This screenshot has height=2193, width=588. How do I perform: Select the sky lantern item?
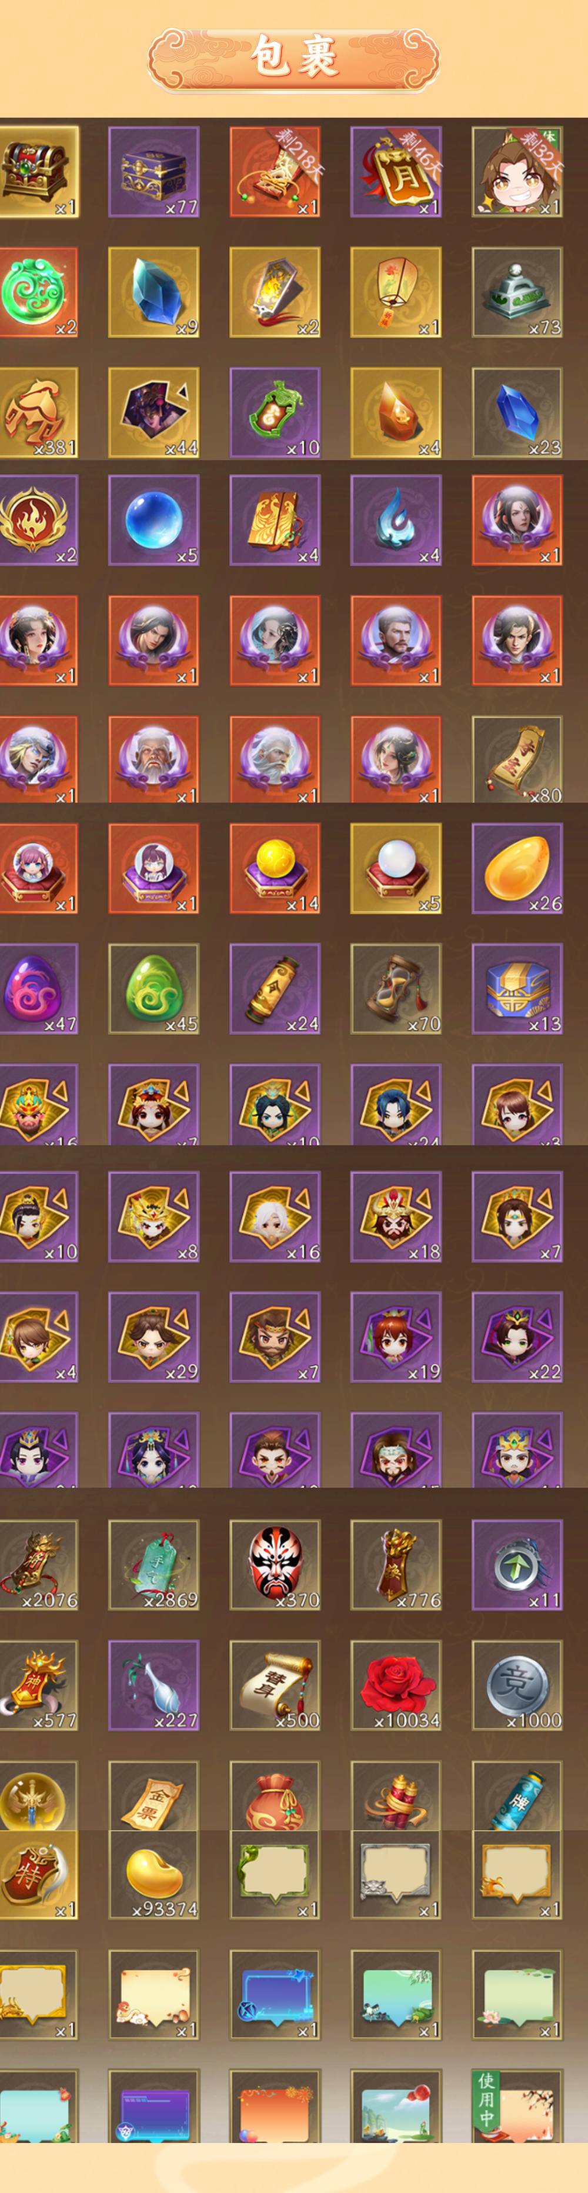point(396,293)
